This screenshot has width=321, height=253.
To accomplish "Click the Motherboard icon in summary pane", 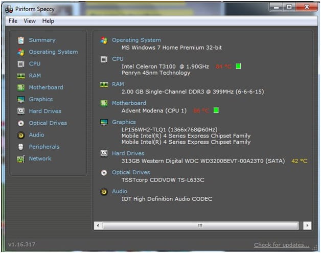I will [104, 103].
